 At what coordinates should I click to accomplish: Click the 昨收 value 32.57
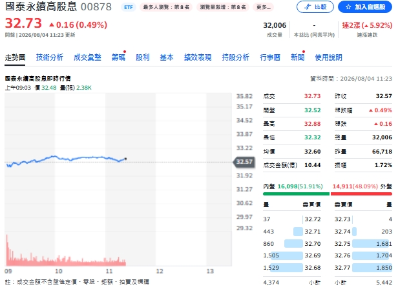tap(384, 96)
